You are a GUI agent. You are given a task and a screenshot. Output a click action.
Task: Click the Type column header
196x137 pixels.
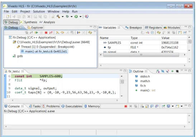click(x=134, y=38)
